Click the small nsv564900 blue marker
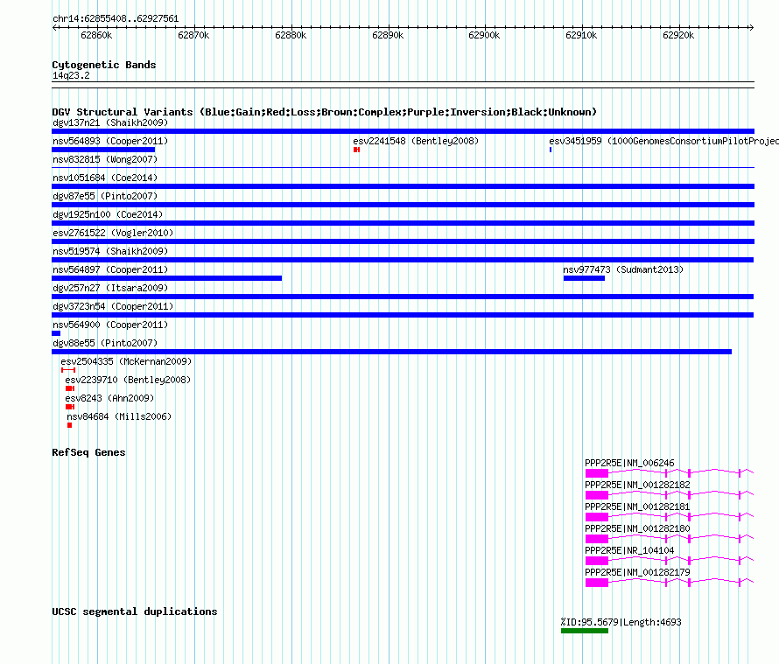The height and width of the screenshot is (664, 779). click(56, 333)
